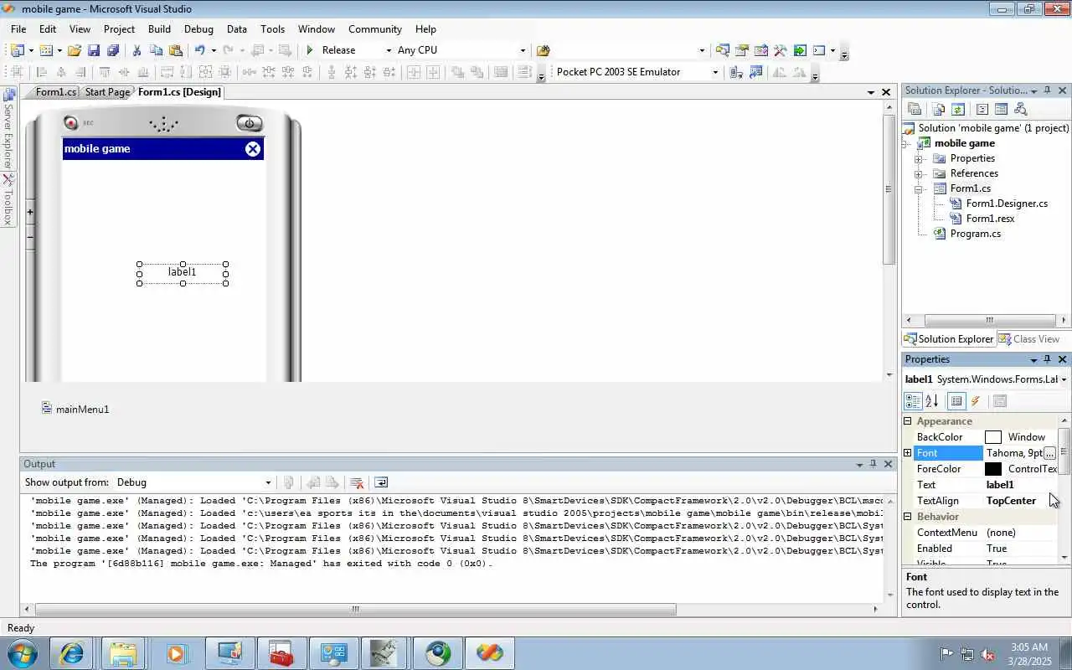Click the Open File folder icon
Screen dimensions: 1072x670
[75, 50]
